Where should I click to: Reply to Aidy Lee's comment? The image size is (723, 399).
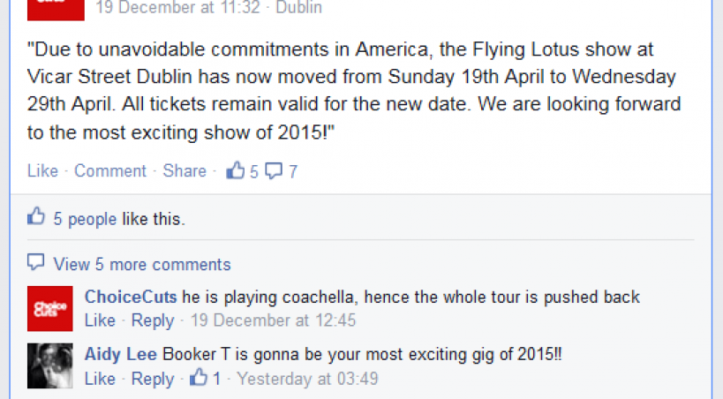coord(153,379)
